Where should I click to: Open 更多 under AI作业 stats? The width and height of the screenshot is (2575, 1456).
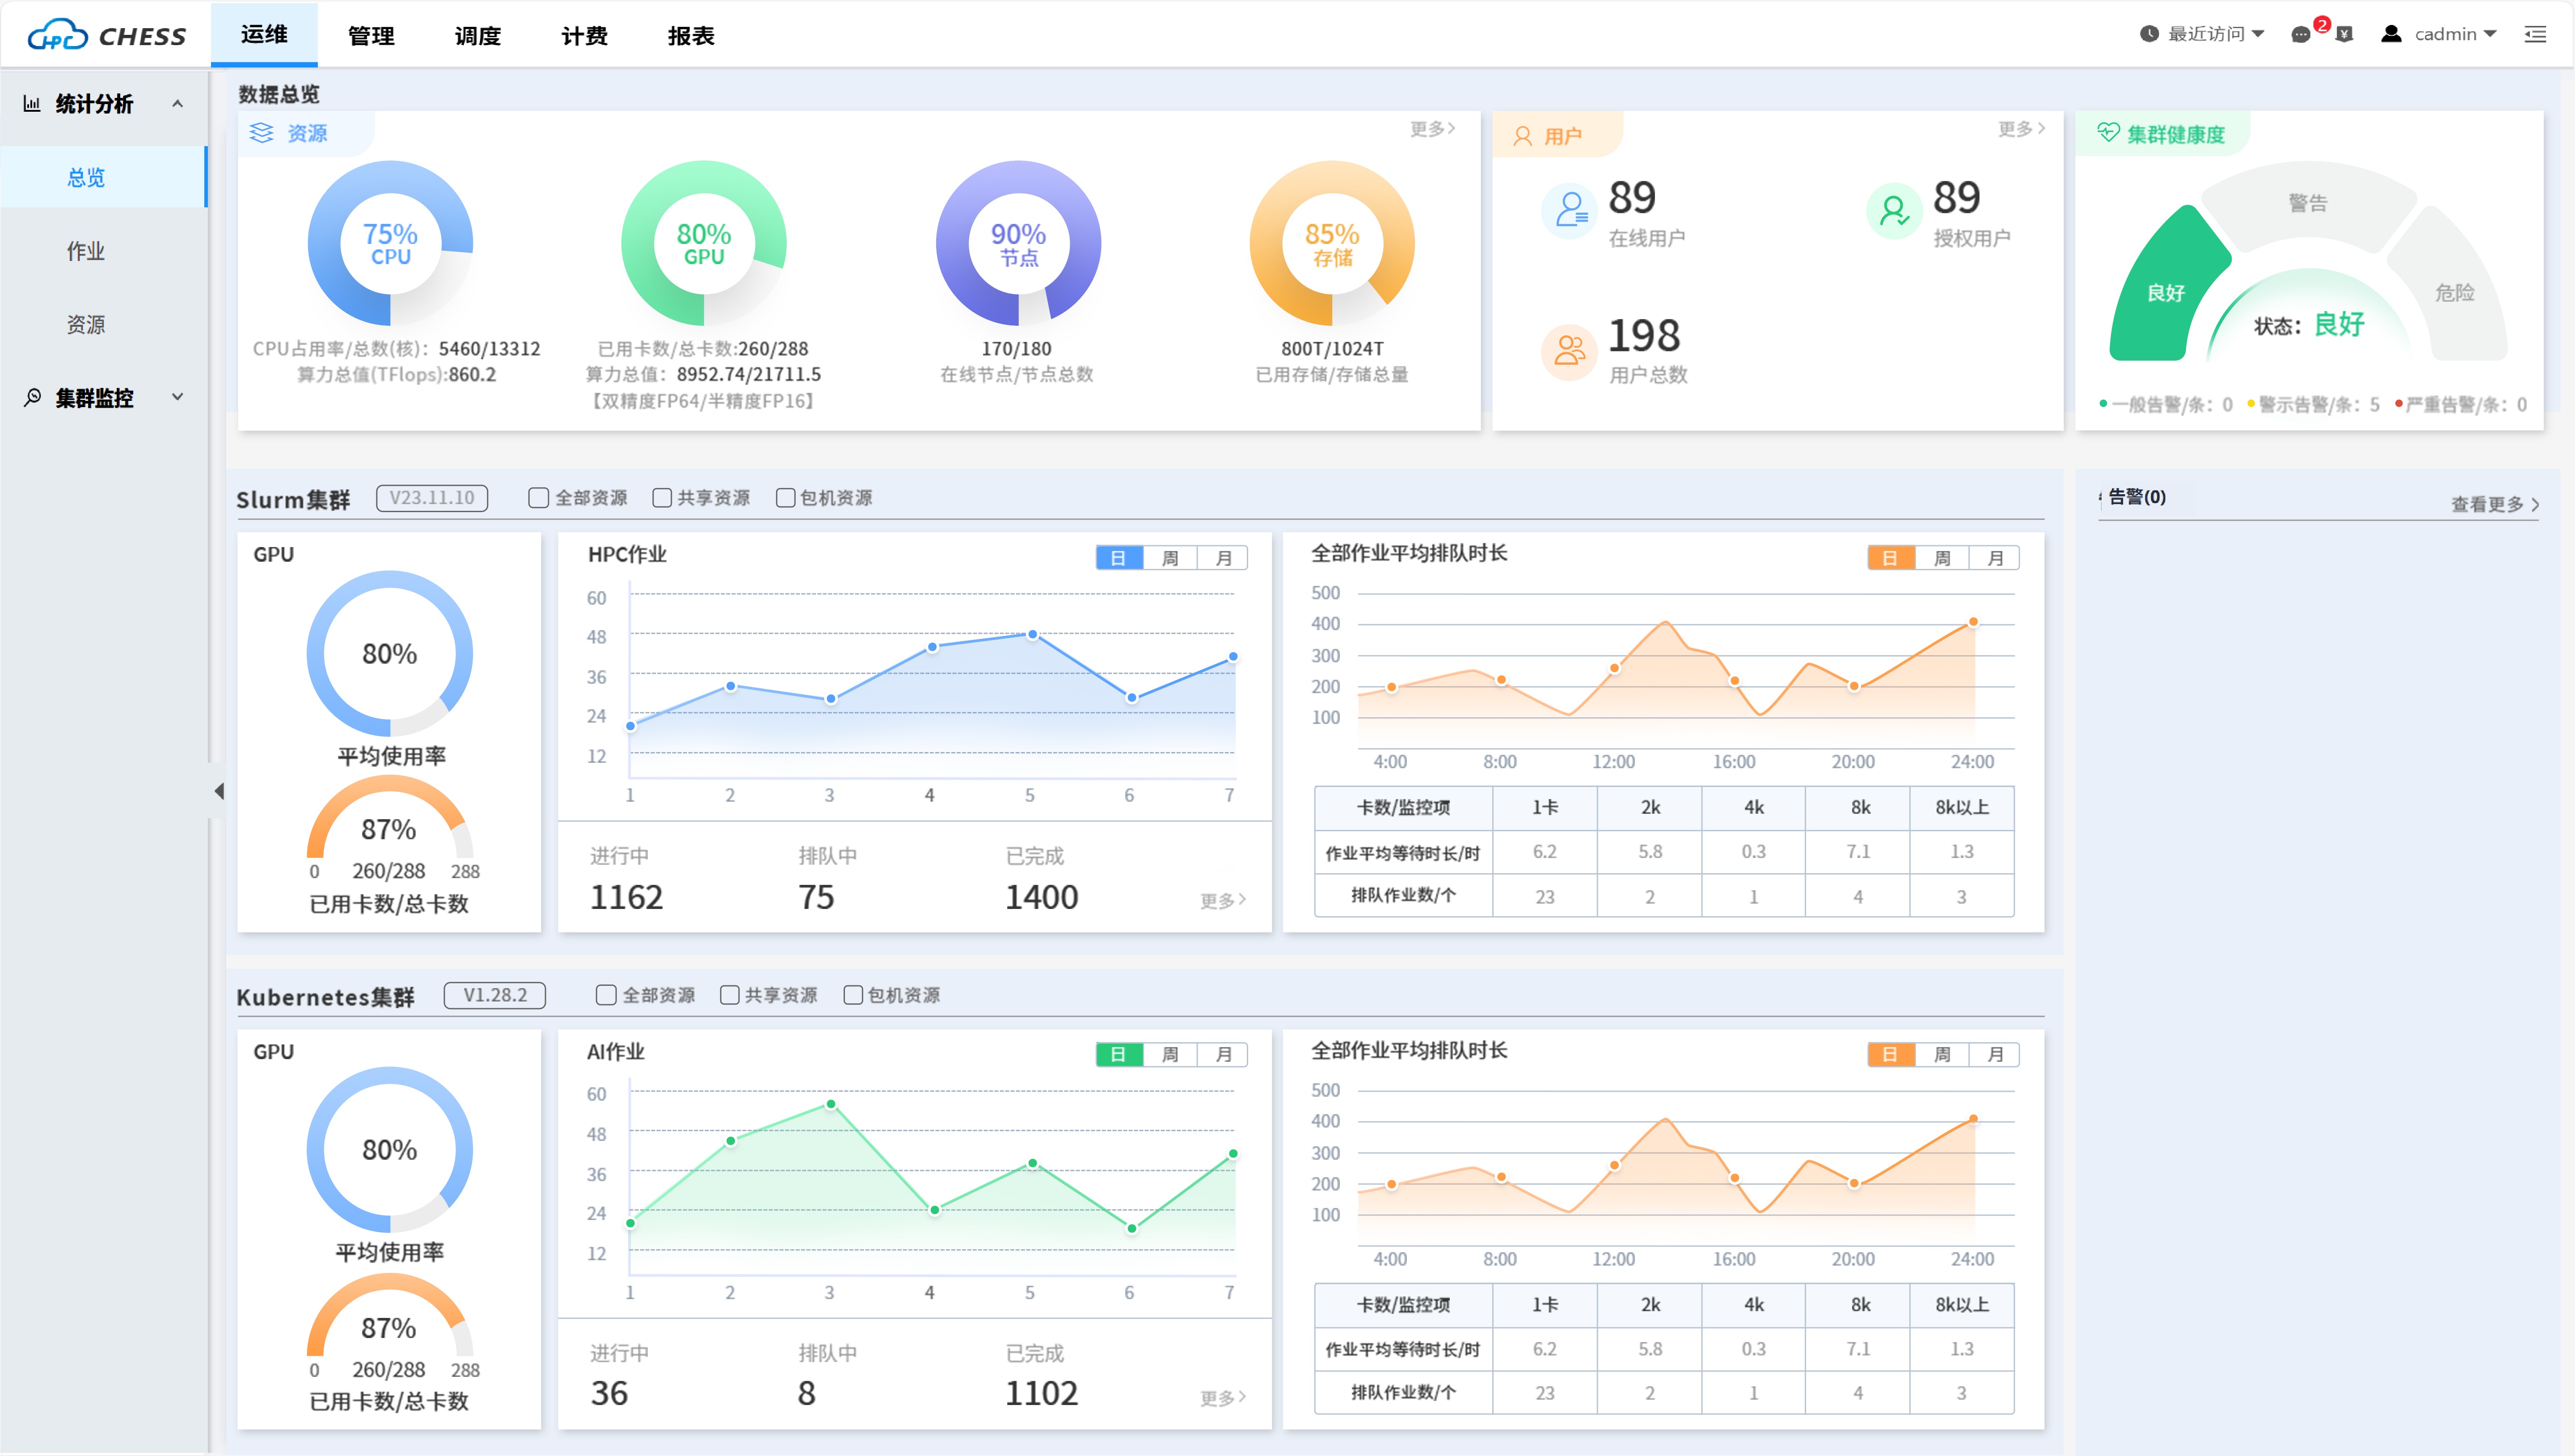click(x=1223, y=1398)
